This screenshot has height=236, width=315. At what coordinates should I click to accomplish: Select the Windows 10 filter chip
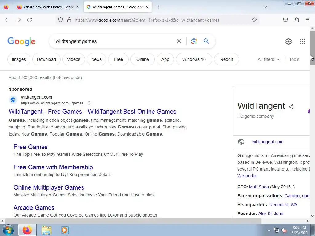tap(194, 59)
